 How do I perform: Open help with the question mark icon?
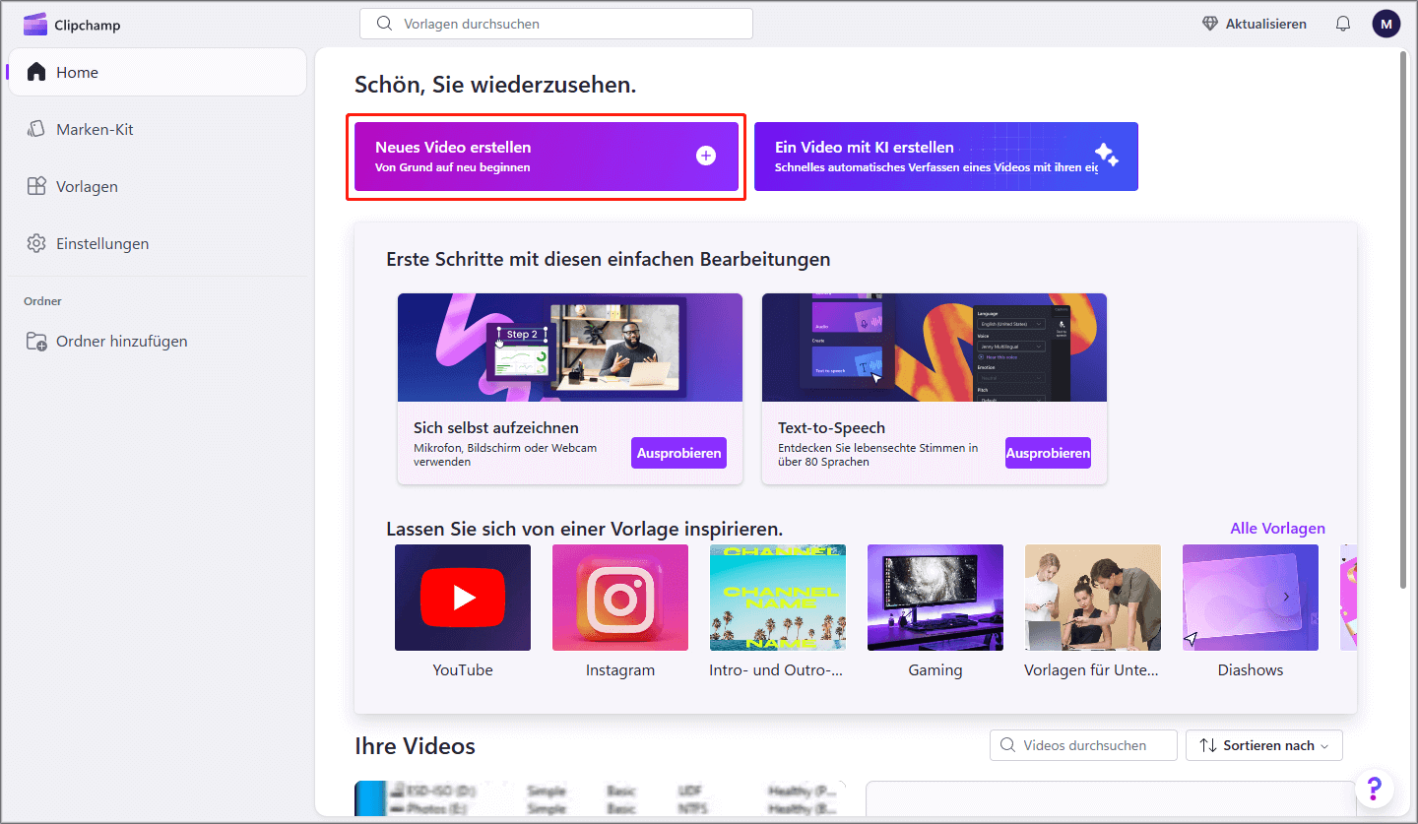[x=1375, y=788]
